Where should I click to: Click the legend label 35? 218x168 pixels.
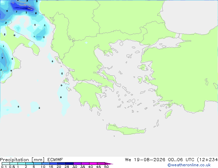tap(83, 167)
